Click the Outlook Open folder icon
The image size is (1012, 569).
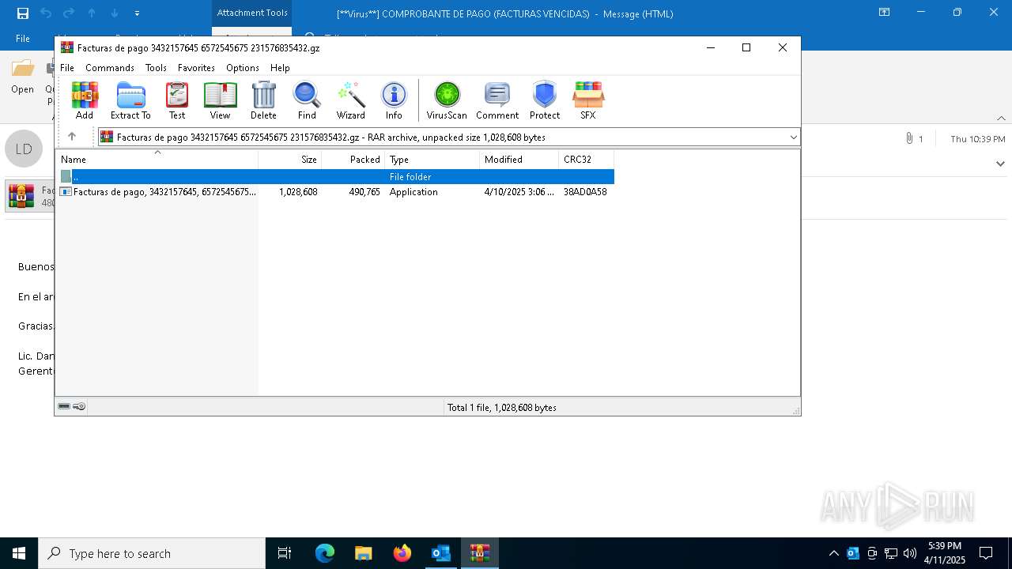[22, 77]
